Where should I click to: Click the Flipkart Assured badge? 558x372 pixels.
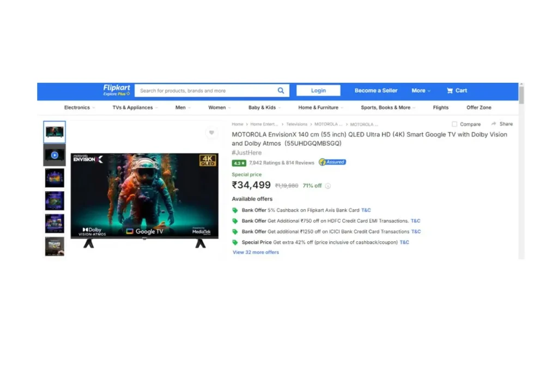(x=332, y=162)
